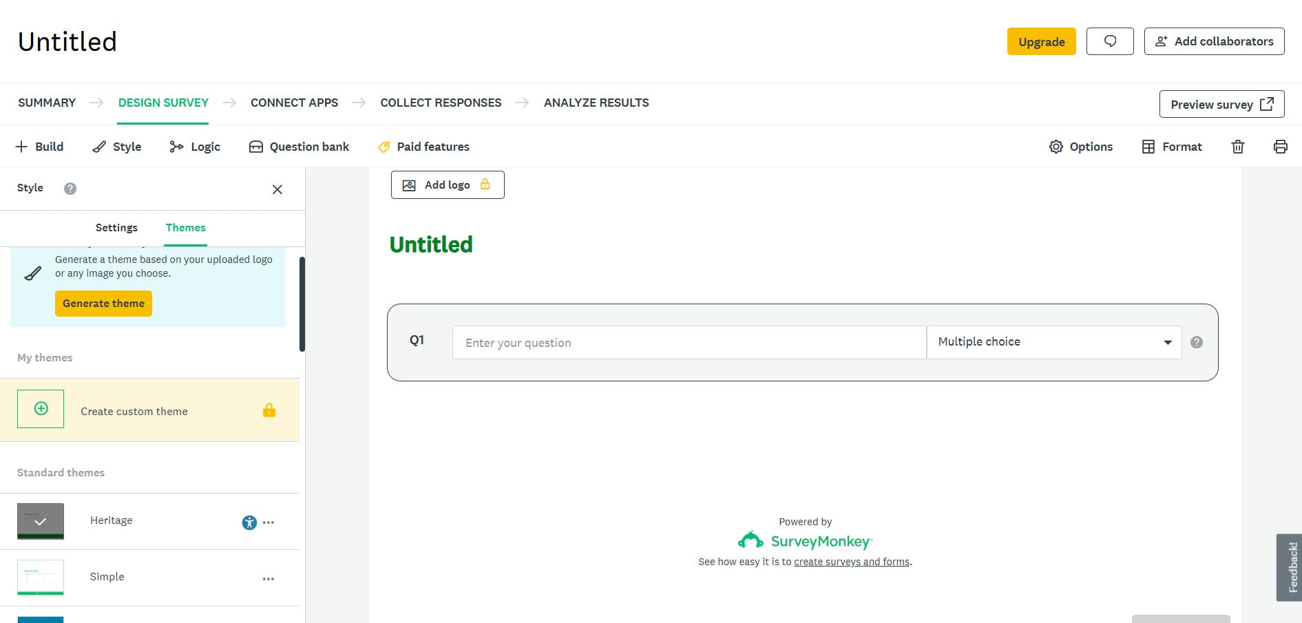Click the lock icon on custom theme
This screenshot has width=1302, height=623.
[269, 410]
